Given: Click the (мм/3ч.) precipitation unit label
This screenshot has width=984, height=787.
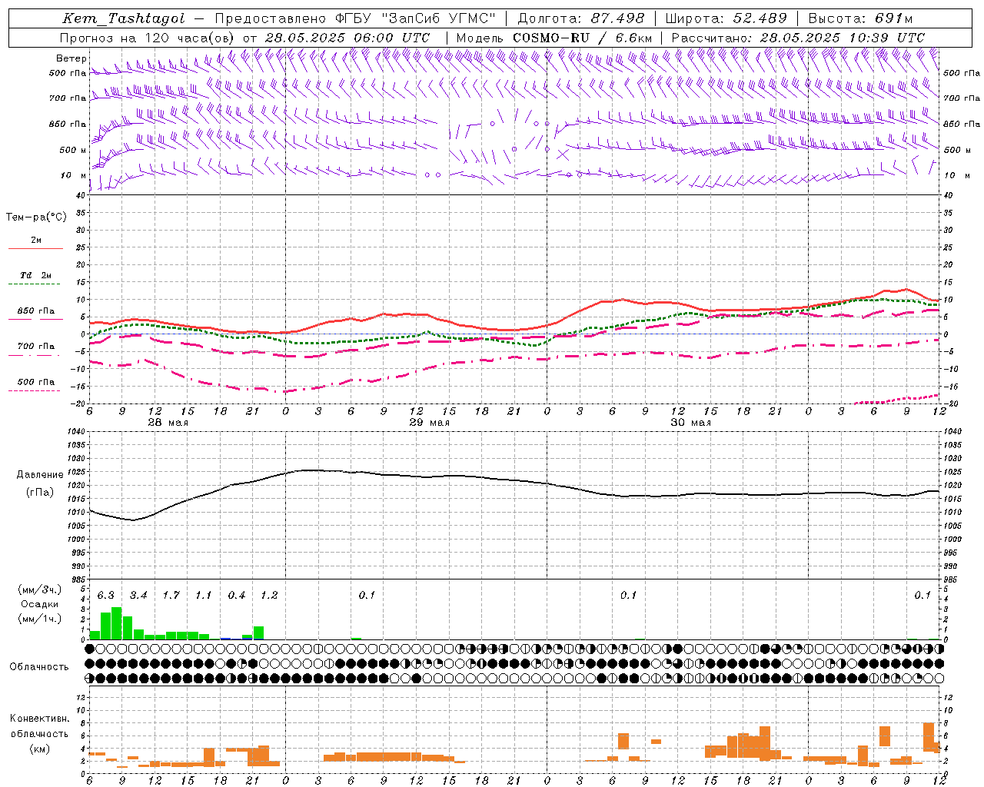Looking at the screenshot, I should click(x=40, y=589).
